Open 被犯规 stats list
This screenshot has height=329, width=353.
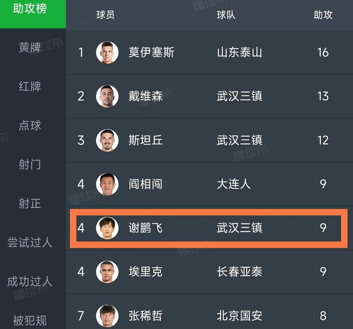(x=30, y=320)
